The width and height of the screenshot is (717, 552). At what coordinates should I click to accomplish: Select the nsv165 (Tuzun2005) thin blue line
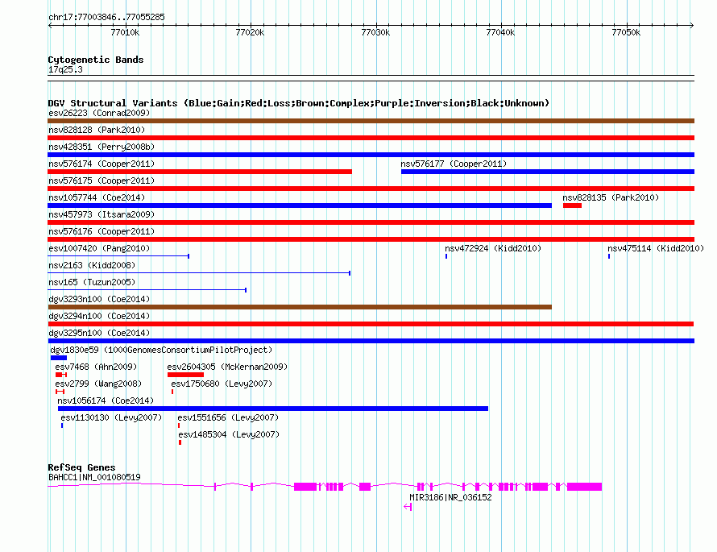147,290
